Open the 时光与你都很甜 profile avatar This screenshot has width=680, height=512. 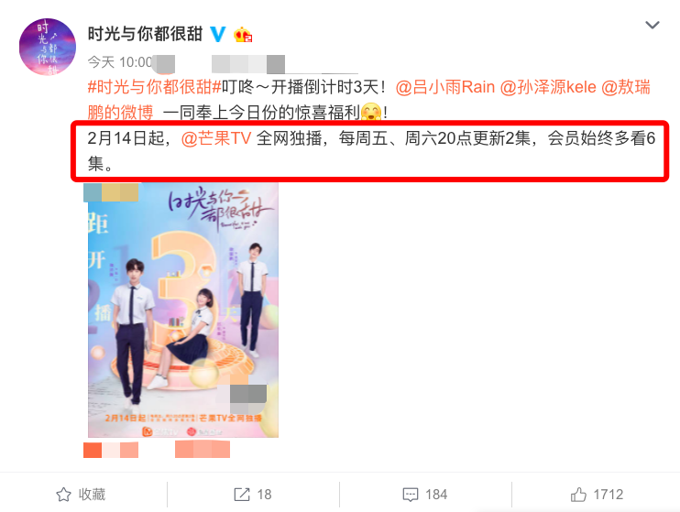[x=48, y=47]
